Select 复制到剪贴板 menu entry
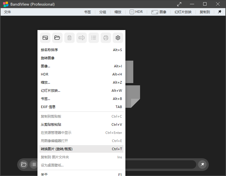The height and width of the screenshot is (176, 226). 81,116
